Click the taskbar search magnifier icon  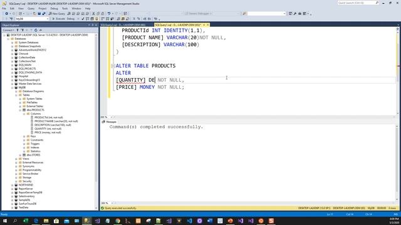[x=15, y=221]
